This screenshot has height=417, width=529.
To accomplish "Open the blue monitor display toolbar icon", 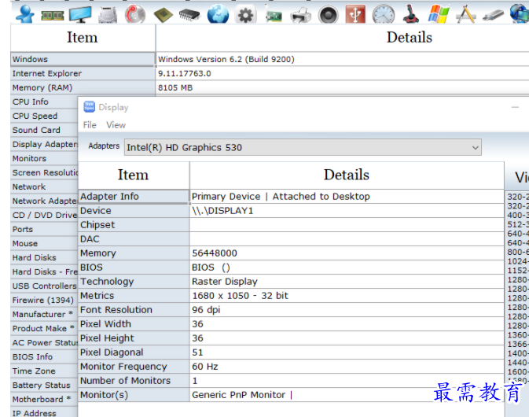I will coord(80,14).
